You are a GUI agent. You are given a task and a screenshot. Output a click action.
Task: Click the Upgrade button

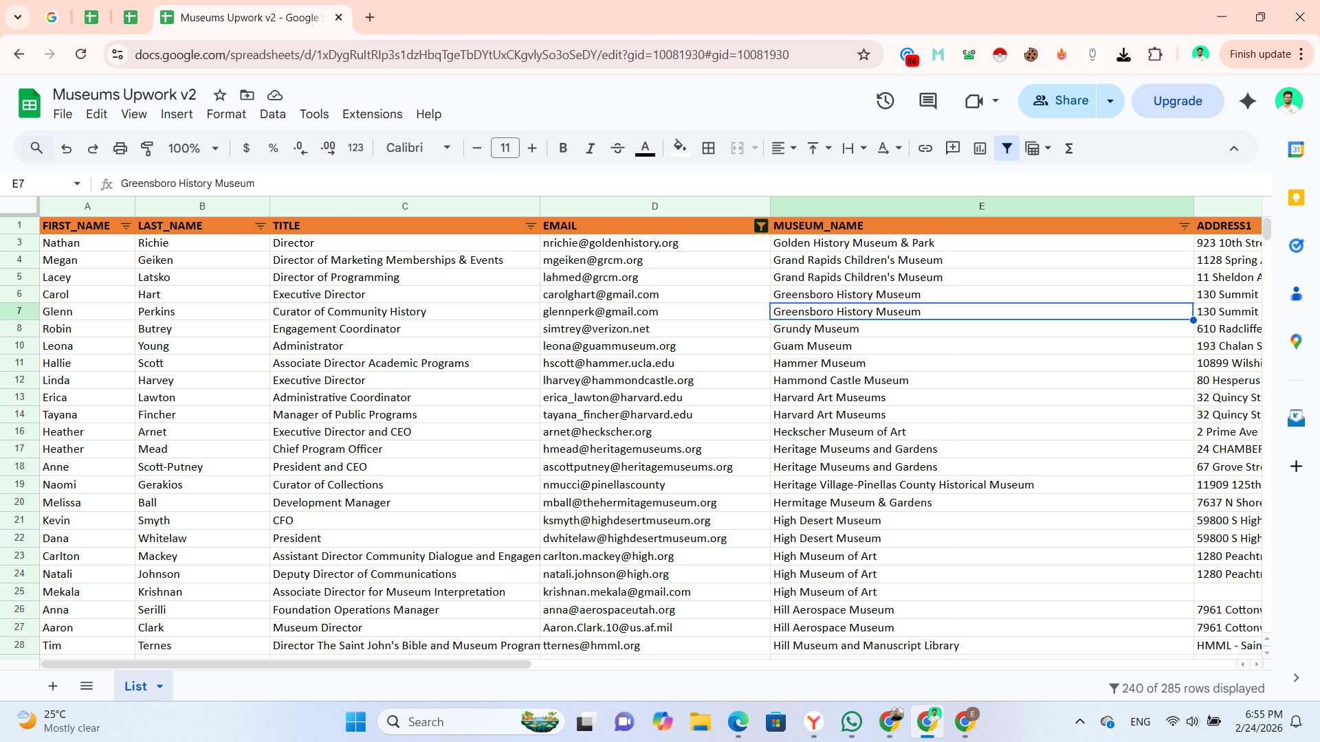1177,101
